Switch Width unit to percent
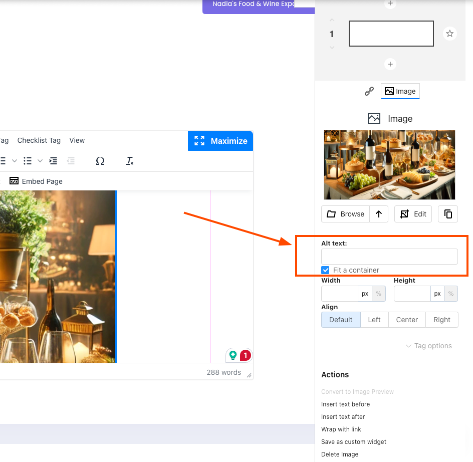The image size is (473, 462). (379, 294)
